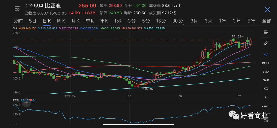The height and width of the screenshot is (128, 277).
Task: Click the MA60:192.045 legend value
Action: (x=110, y=28)
